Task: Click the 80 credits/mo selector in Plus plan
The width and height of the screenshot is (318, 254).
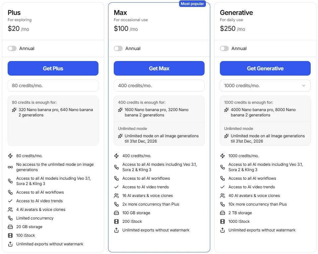Action: click(x=53, y=86)
